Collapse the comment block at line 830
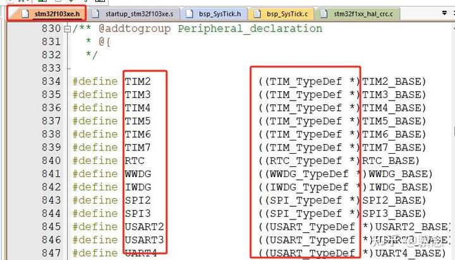The height and width of the screenshot is (260, 455). 67,28
